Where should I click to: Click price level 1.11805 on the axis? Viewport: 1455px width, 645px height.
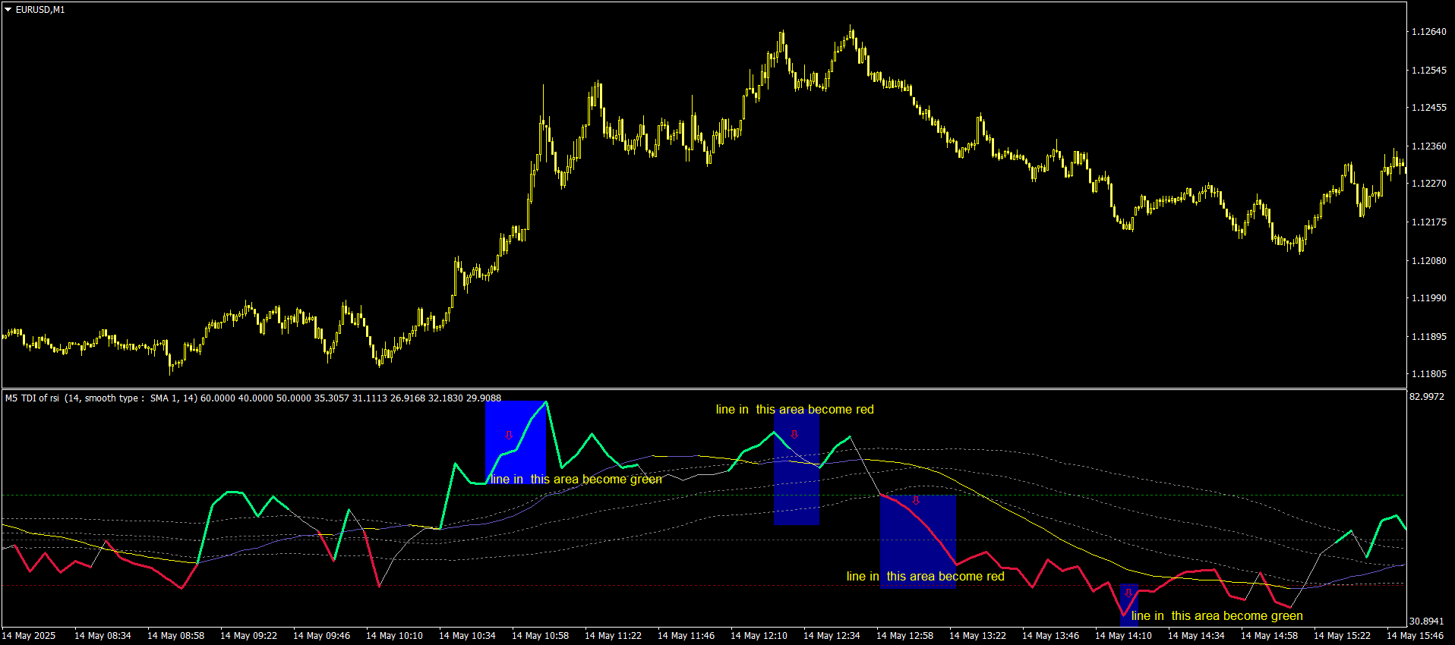click(x=1428, y=374)
